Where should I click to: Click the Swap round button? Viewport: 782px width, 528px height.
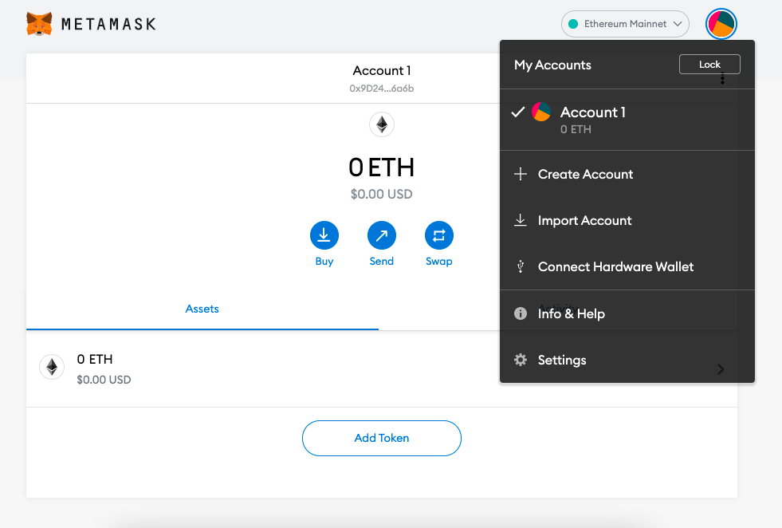click(x=439, y=235)
